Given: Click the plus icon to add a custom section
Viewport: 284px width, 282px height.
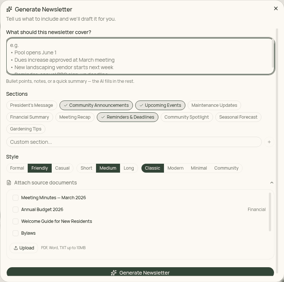Looking at the screenshot, I should [x=269, y=142].
